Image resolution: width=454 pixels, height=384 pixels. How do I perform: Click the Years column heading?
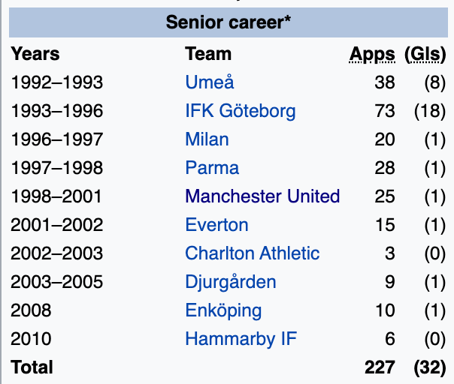35,54
